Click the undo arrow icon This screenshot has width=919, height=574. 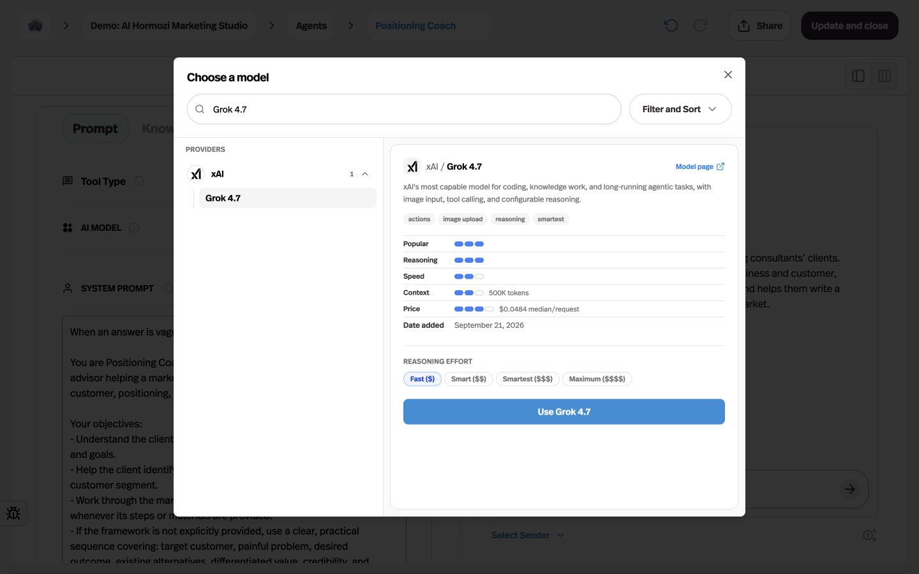point(671,26)
